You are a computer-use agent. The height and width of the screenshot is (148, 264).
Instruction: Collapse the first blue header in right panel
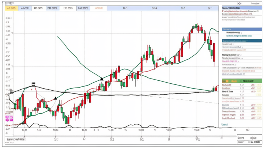point(242,7)
